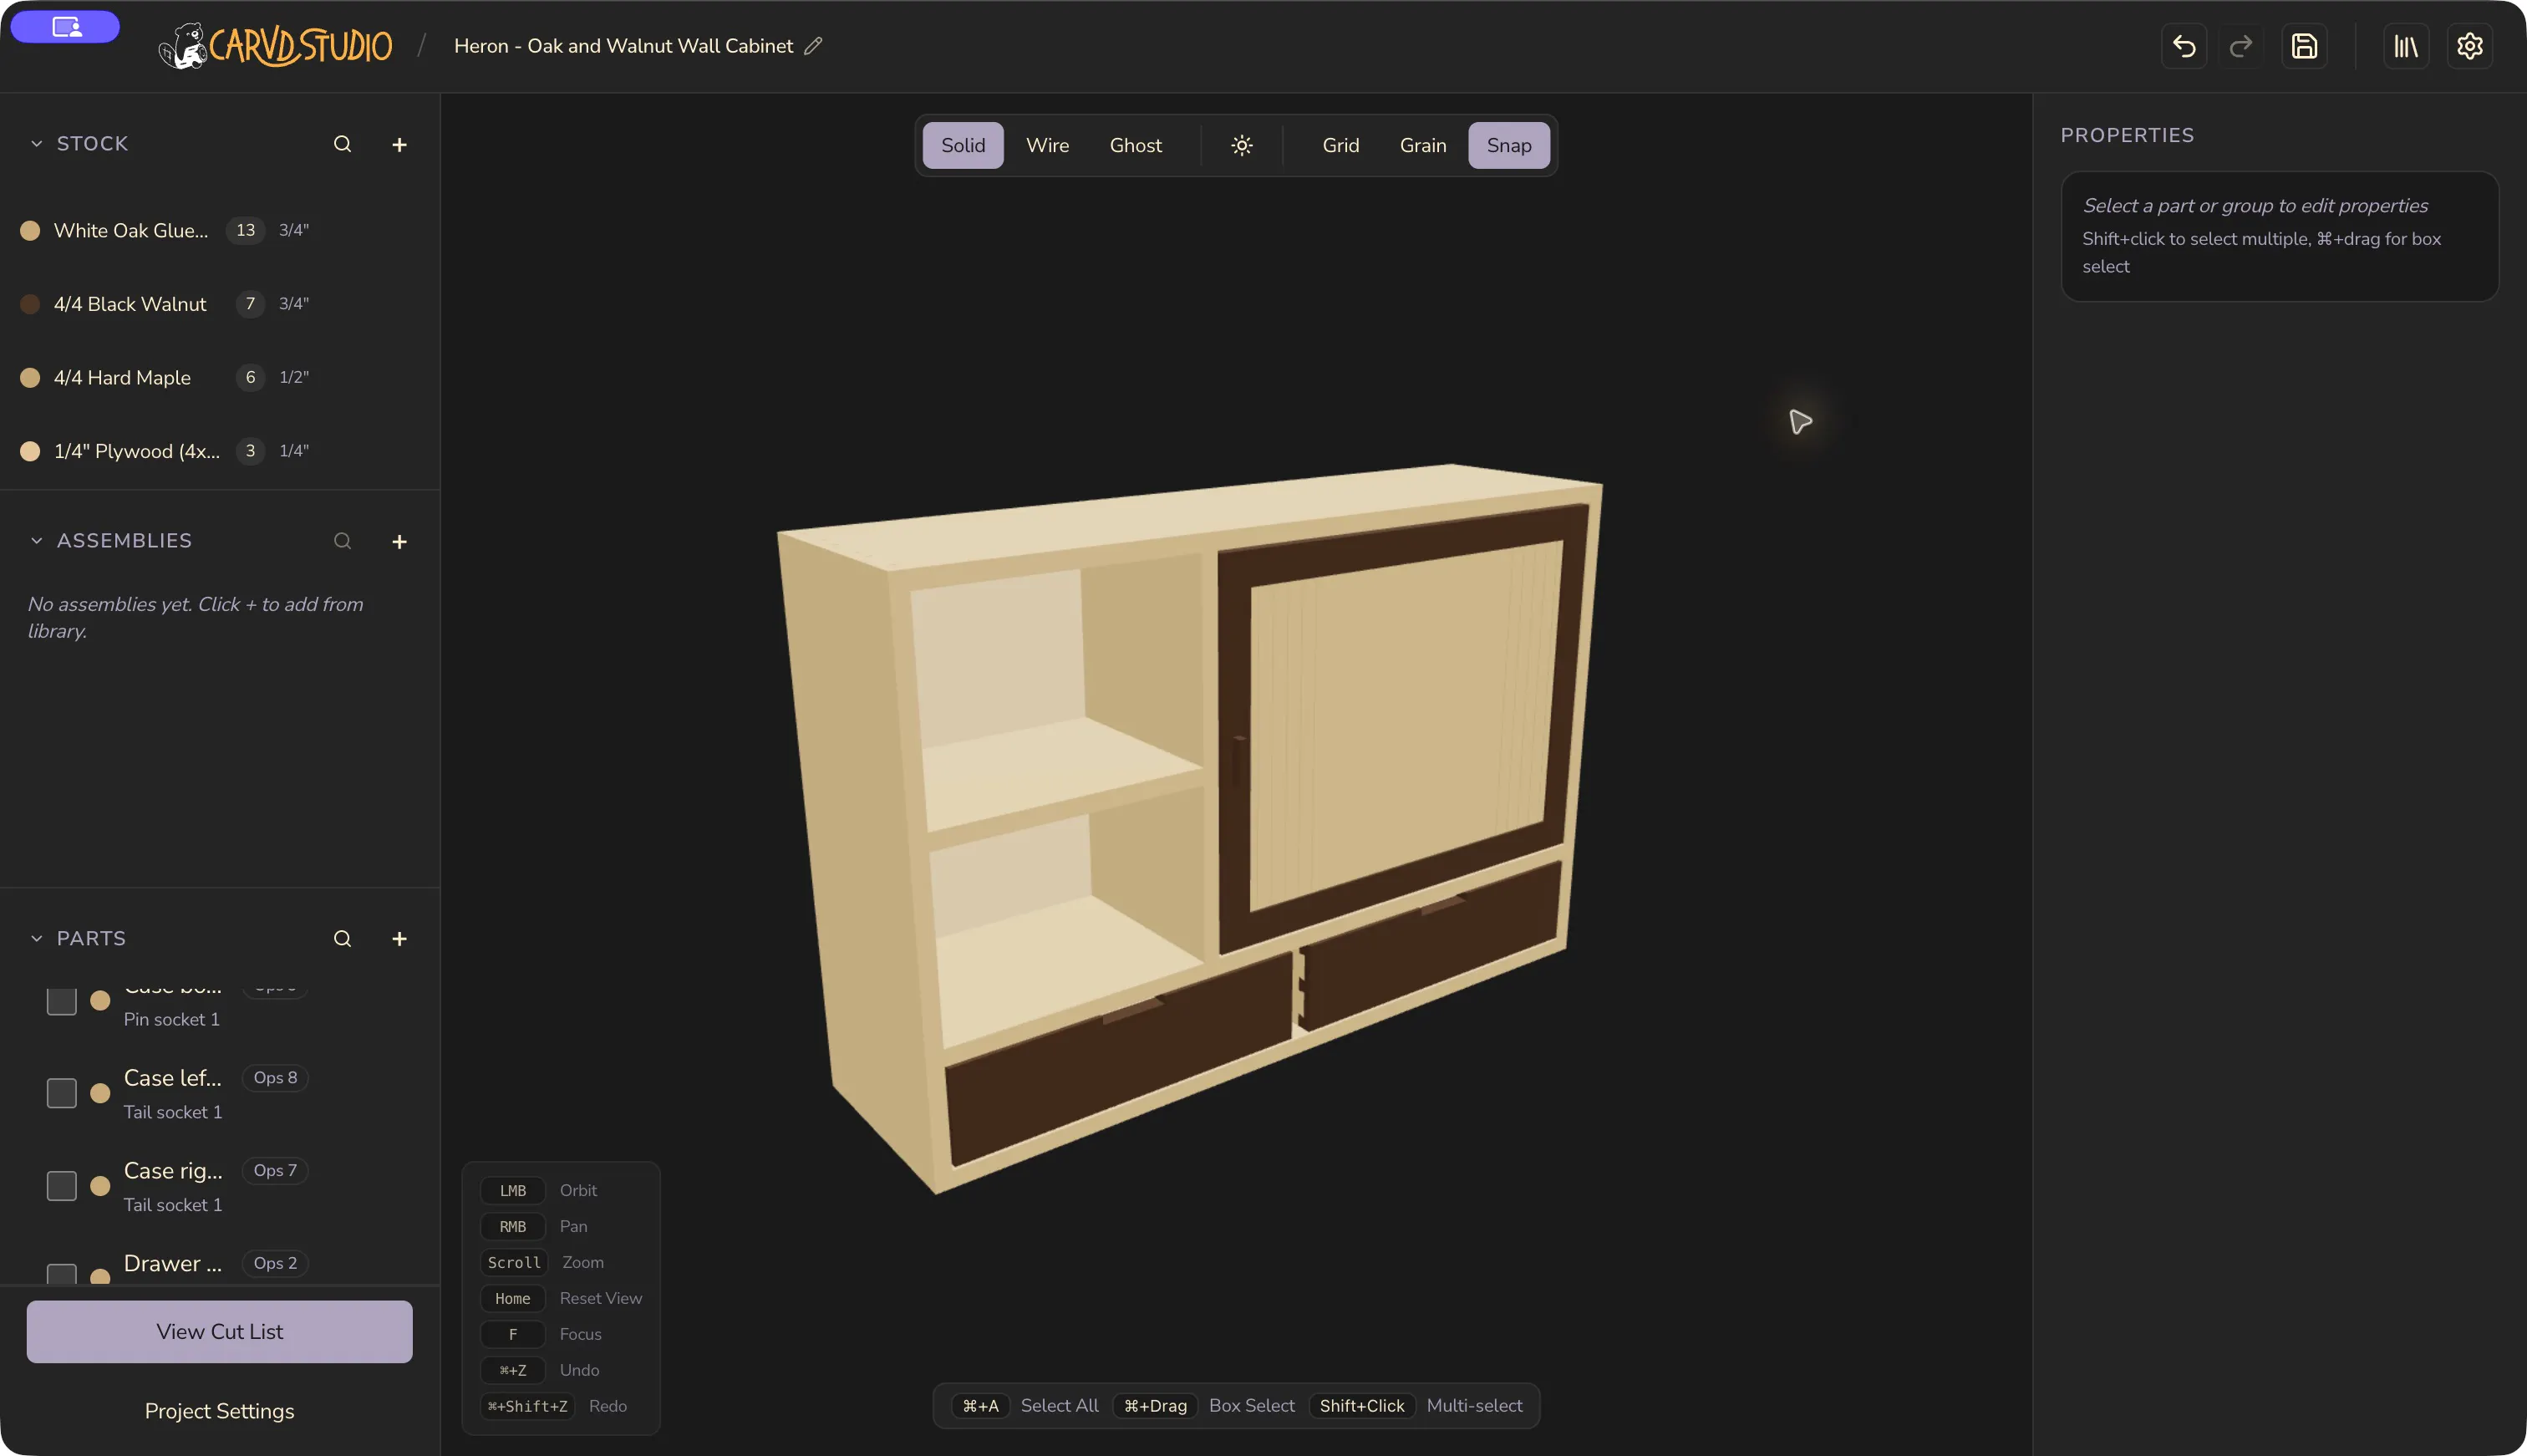The image size is (2527, 1456).
Task: Switch to Wire view mode
Action: coord(1048,145)
